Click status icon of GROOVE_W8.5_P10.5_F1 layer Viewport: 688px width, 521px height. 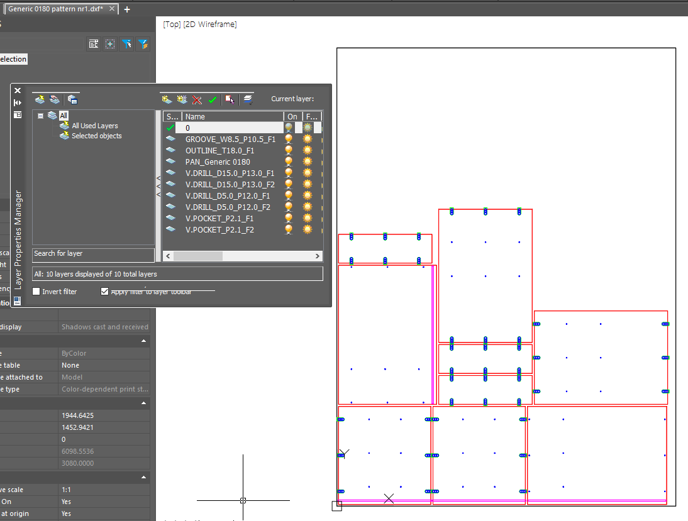[170, 139]
